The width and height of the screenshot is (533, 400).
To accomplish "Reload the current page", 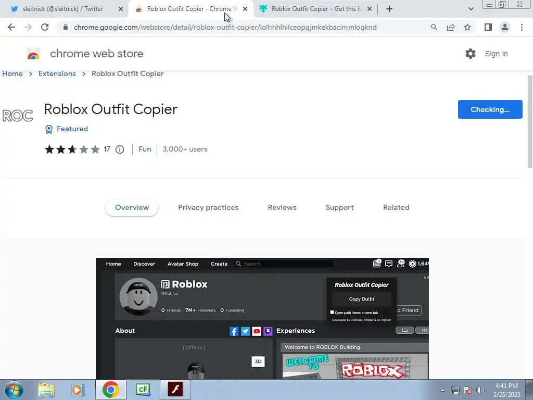I will click(x=45, y=27).
